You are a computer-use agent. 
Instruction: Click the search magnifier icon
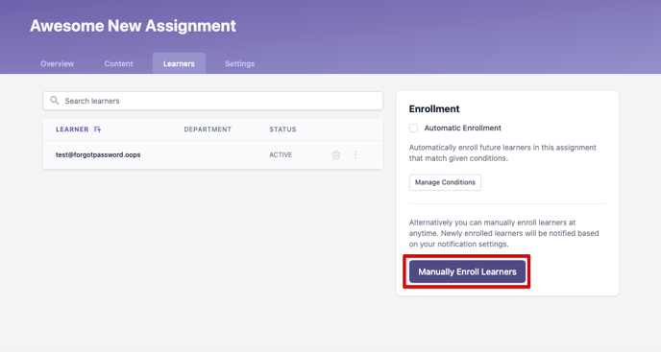[x=55, y=100]
